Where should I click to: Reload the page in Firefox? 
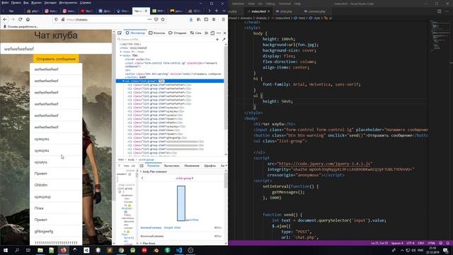pos(21,19)
